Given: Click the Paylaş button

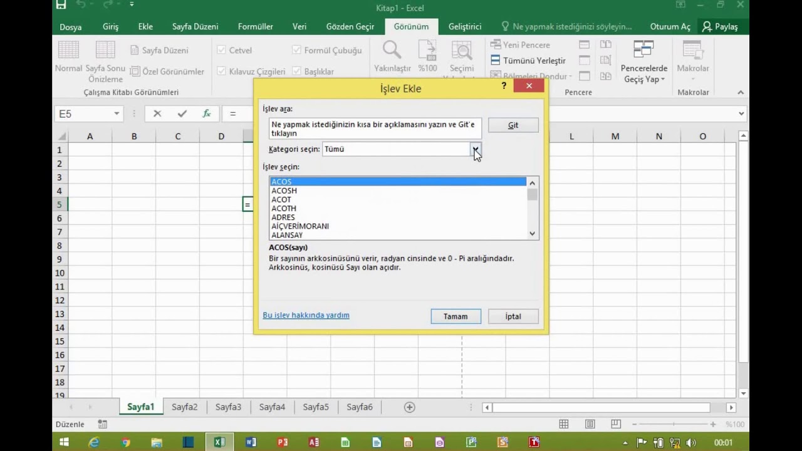Looking at the screenshot, I should 721,27.
